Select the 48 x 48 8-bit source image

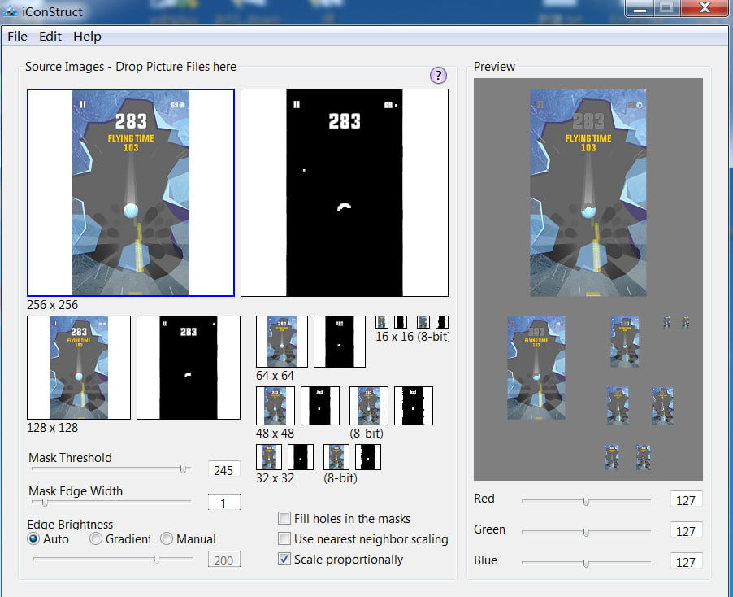pos(369,406)
